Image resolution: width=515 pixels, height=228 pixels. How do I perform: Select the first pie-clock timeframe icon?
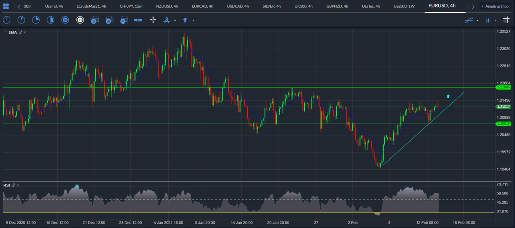point(6,20)
